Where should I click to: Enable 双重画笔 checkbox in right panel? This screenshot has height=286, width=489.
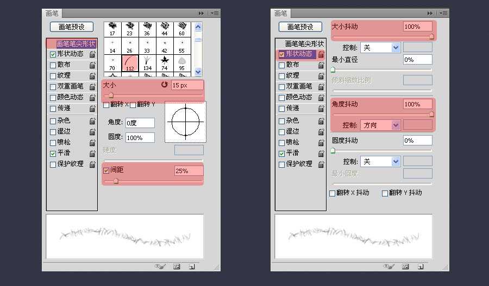click(281, 87)
